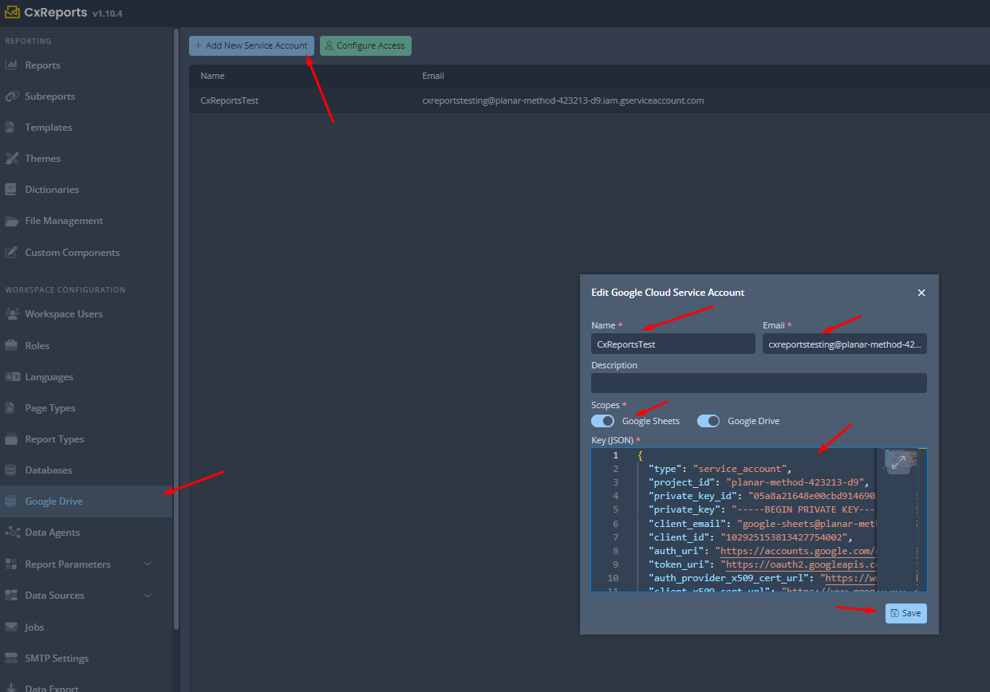Screen dimensions: 990x692
Task: Save the service account changes
Action: (x=905, y=613)
